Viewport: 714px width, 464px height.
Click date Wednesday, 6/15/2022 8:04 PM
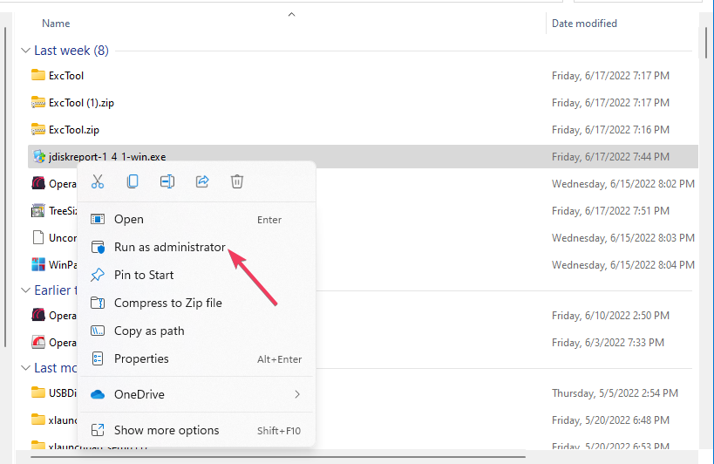coord(623,264)
